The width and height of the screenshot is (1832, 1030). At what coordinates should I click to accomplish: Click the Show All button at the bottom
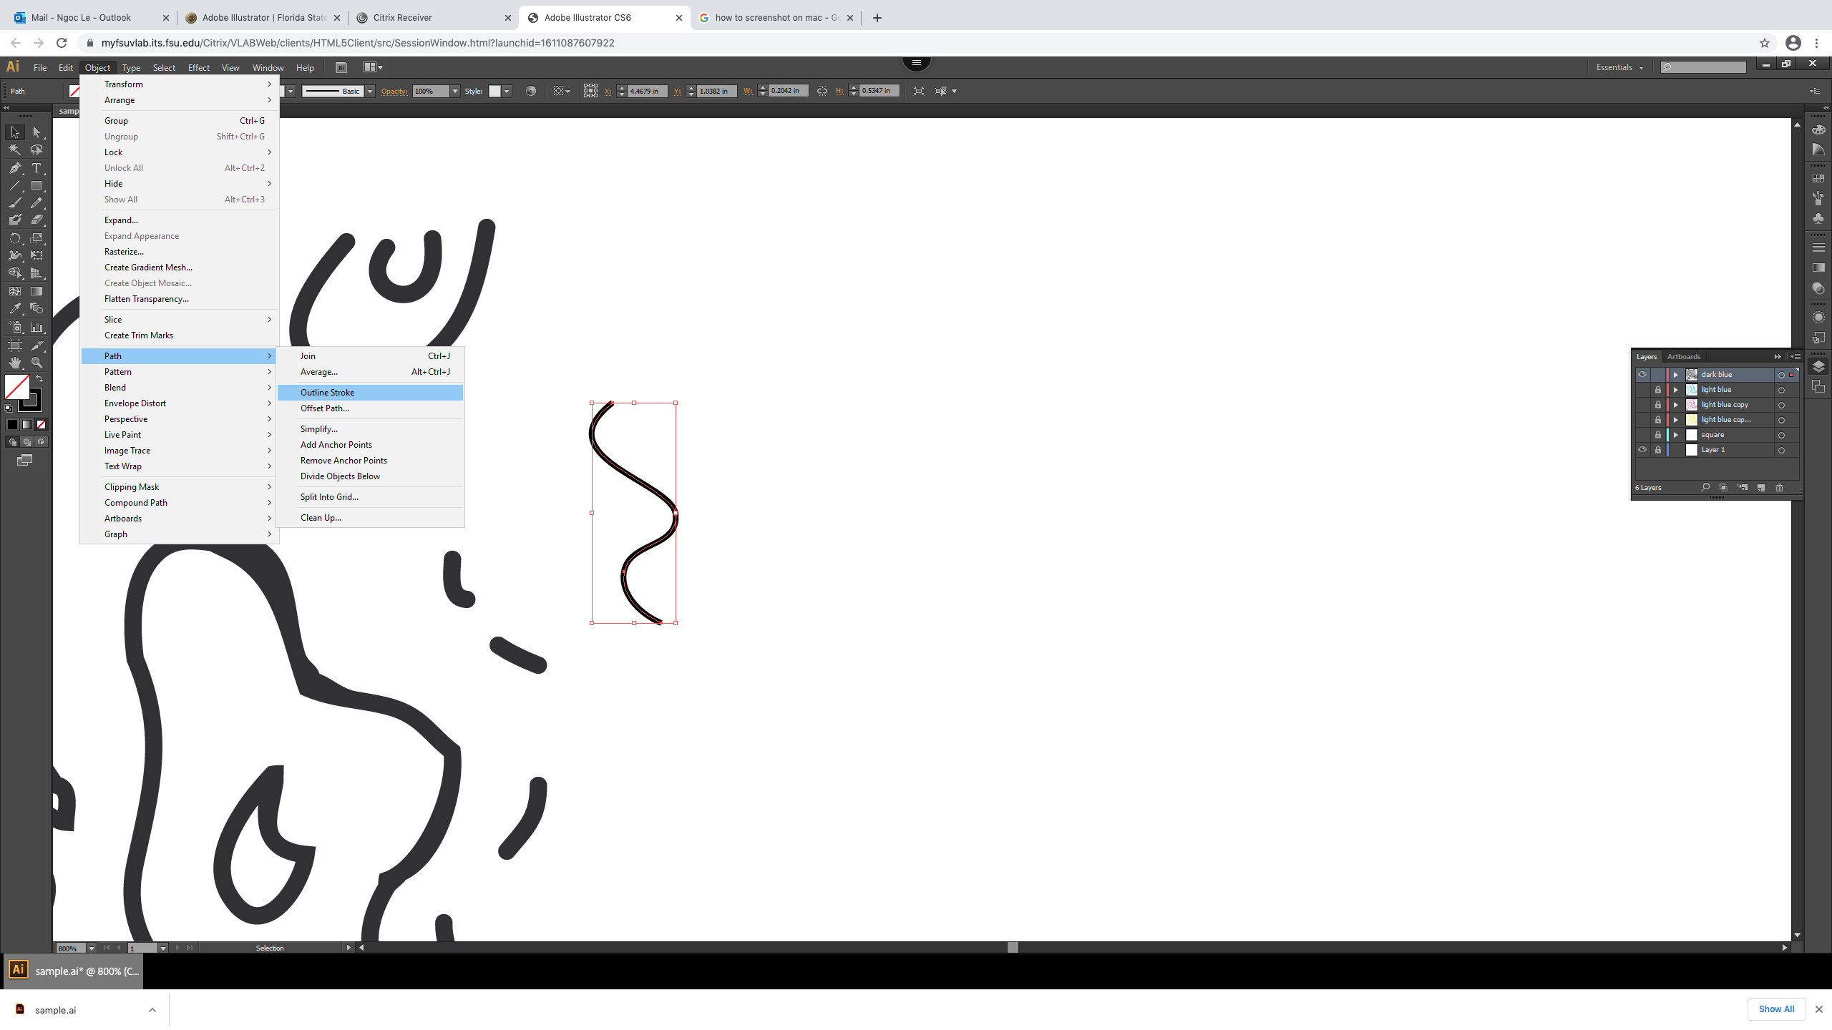tap(1776, 1009)
